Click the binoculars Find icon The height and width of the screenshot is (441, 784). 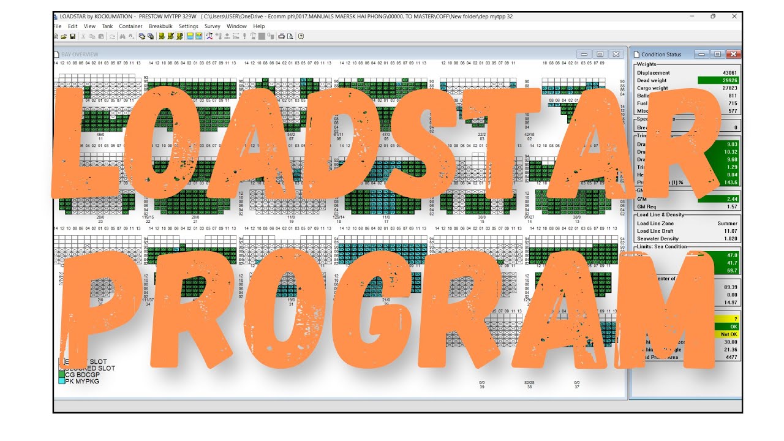[x=123, y=37]
